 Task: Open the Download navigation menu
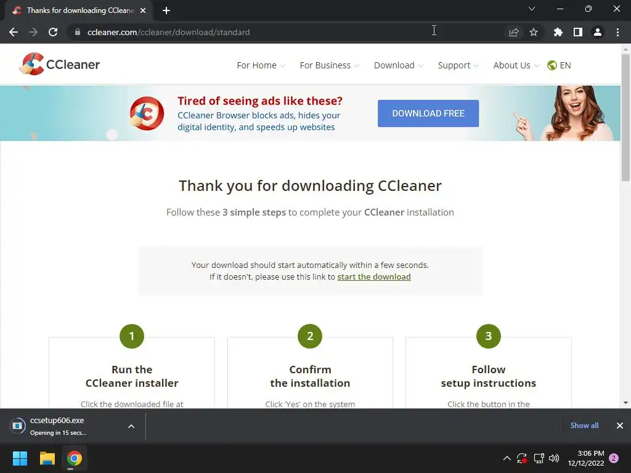pos(399,65)
